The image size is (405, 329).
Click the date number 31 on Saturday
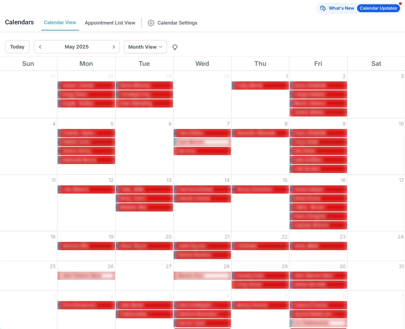(x=401, y=266)
